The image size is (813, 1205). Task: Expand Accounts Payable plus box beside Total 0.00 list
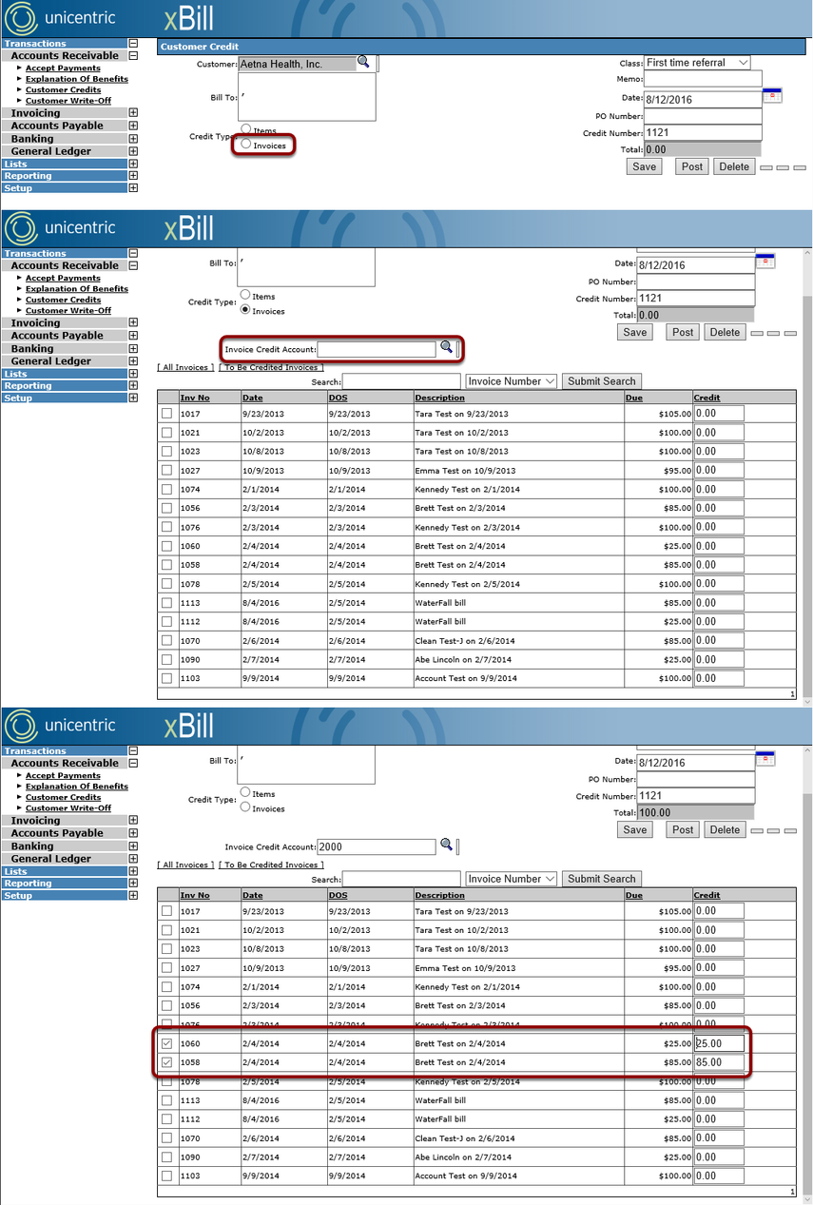click(x=133, y=336)
